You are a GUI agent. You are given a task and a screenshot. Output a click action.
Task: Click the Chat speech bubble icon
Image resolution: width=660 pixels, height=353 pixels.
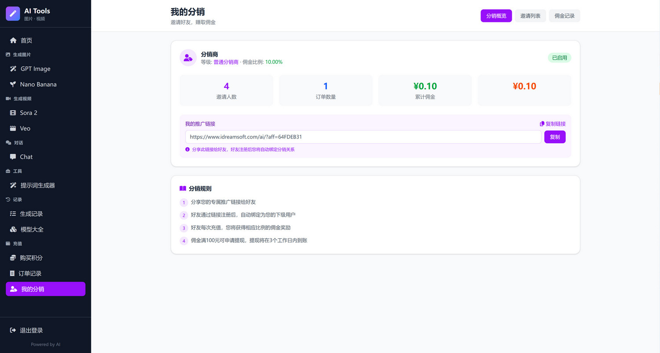(x=13, y=157)
